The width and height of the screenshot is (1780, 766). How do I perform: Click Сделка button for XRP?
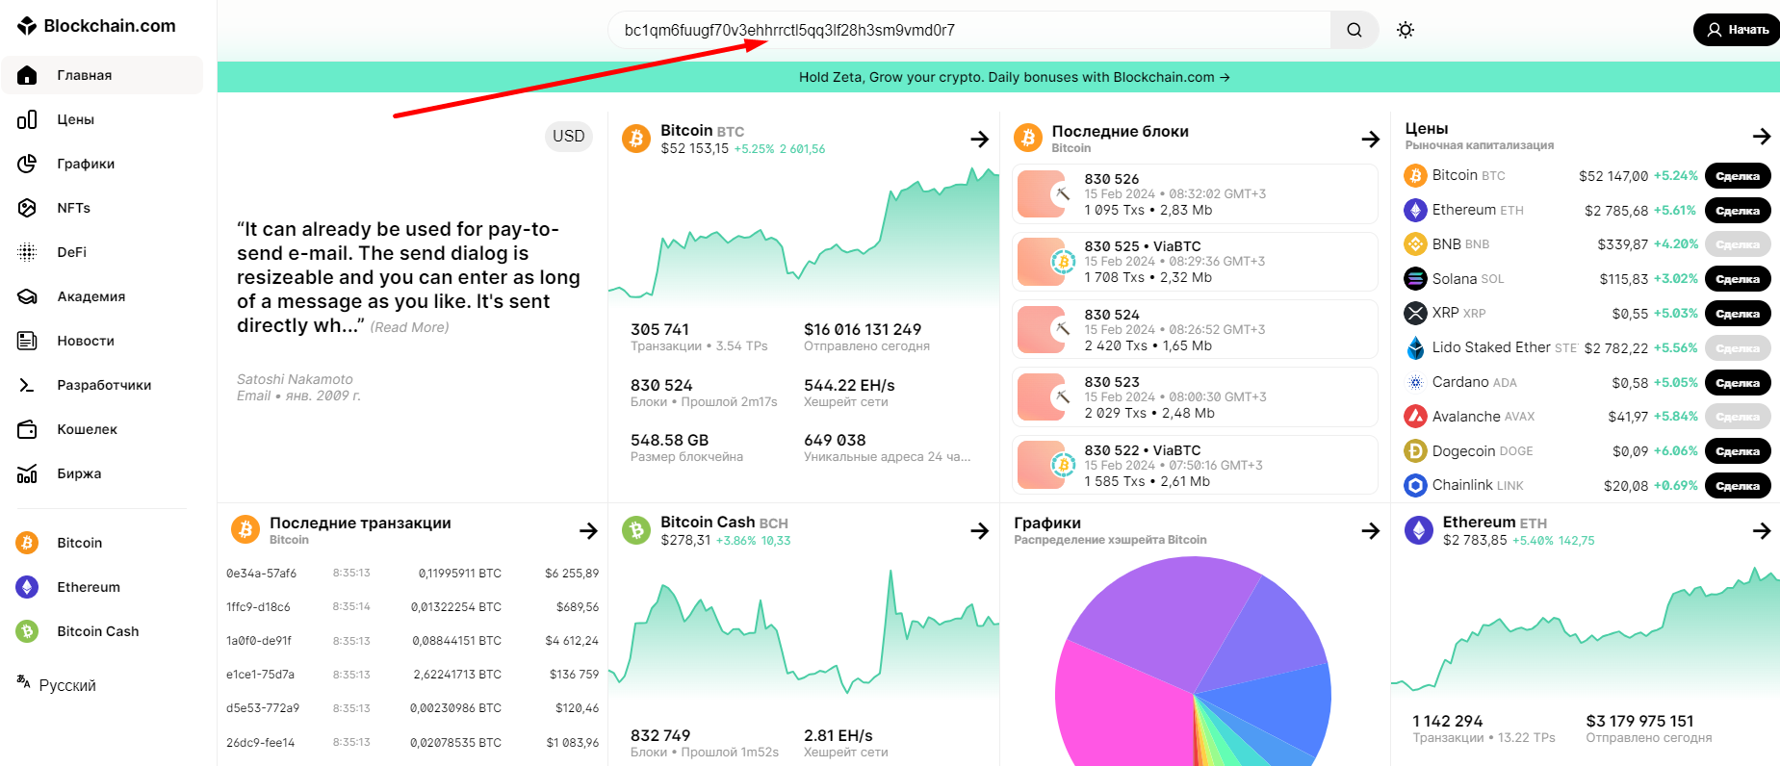(x=1738, y=314)
